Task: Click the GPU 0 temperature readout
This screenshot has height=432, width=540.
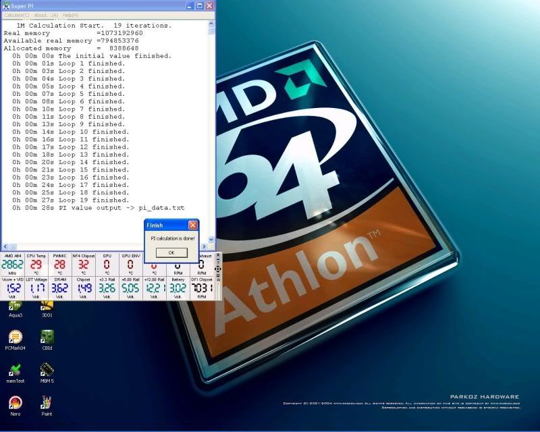Action: click(x=107, y=264)
